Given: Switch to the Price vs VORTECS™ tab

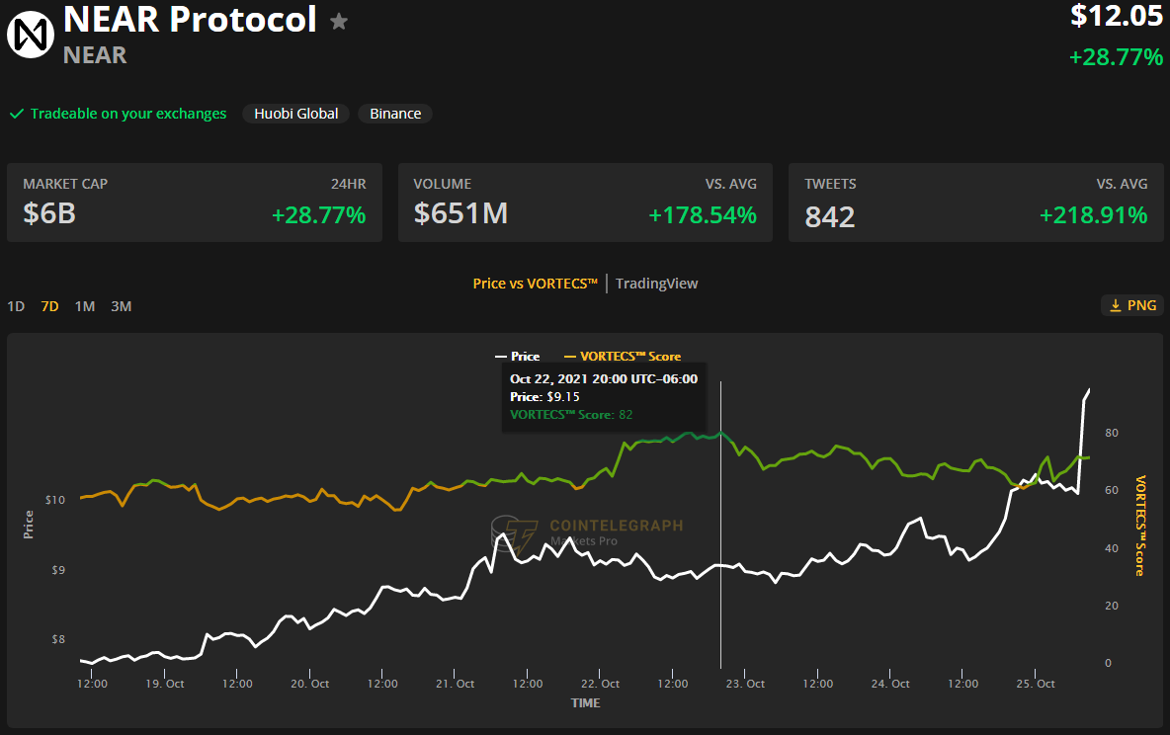Looking at the screenshot, I should 536,284.
